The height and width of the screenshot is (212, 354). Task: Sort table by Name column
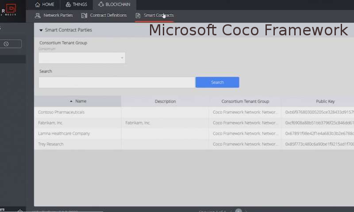(x=78, y=101)
